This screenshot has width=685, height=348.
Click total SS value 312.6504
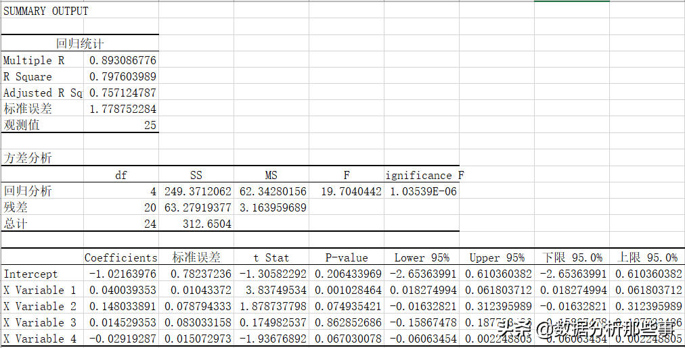[207, 224]
